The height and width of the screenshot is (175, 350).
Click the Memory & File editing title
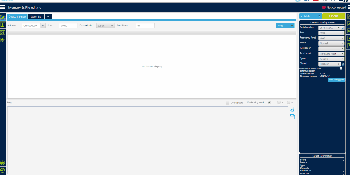(25, 8)
